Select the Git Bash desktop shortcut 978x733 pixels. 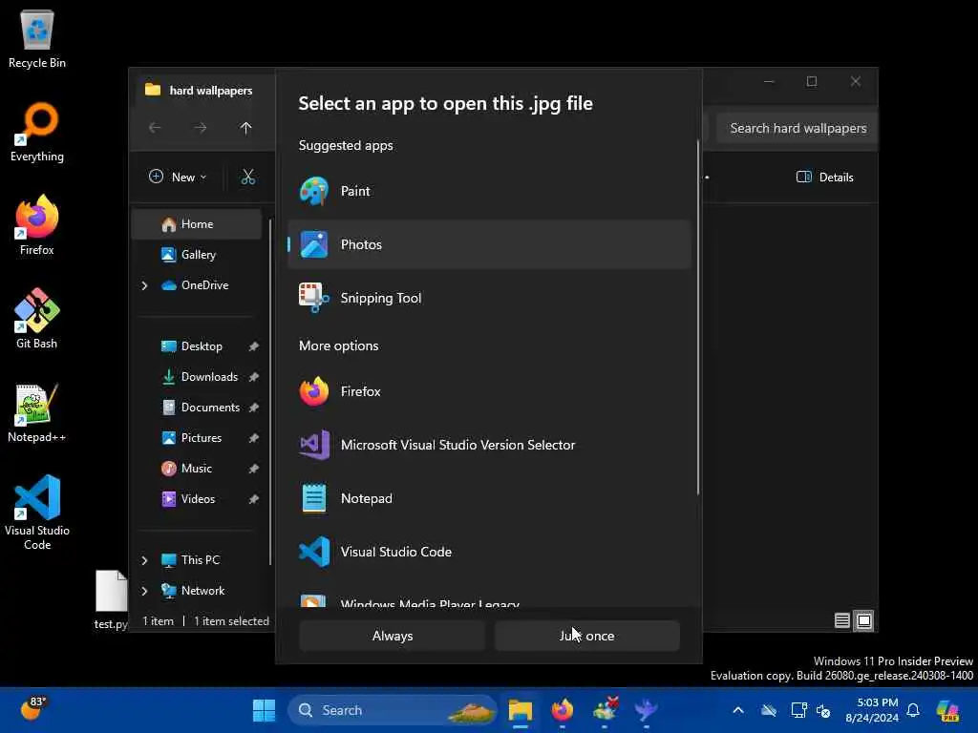[x=37, y=320]
